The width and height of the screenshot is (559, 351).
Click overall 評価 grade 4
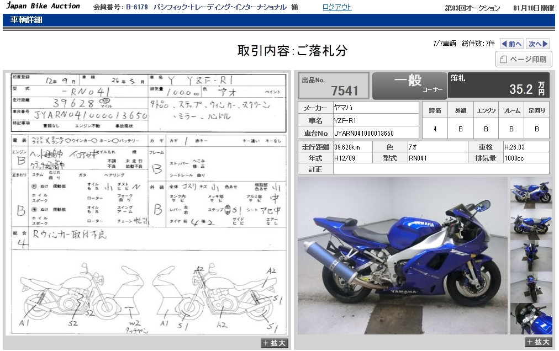point(435,129)
